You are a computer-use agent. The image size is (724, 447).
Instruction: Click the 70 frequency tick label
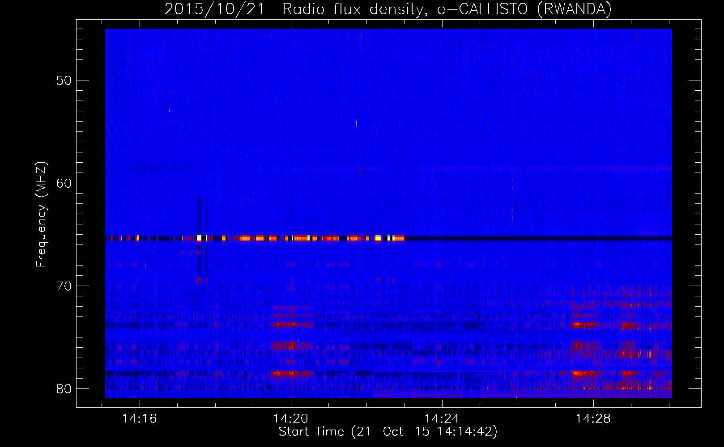64,286
